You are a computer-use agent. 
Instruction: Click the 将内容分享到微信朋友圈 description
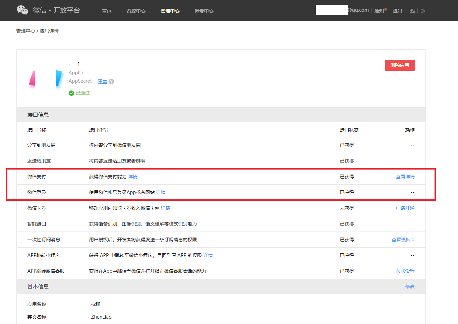point(115,145)
